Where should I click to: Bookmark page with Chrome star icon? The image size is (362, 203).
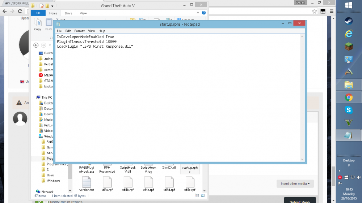[314, 11]
